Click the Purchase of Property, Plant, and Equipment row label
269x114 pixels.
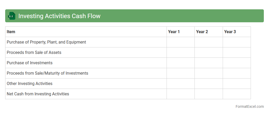pyautogui.click(x=47, y=42)
